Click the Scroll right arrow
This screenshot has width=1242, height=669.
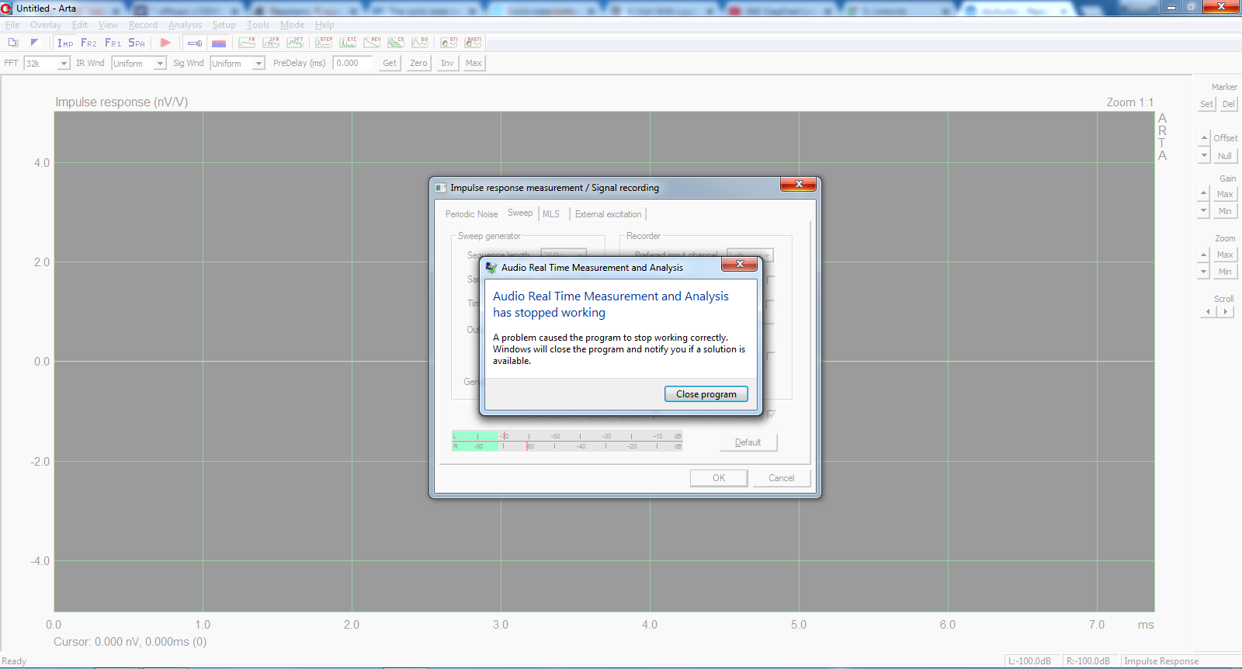click(1226, 312)
